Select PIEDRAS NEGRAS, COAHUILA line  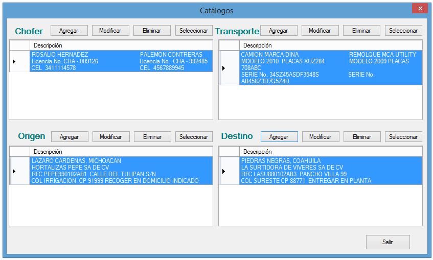(281, 161)
